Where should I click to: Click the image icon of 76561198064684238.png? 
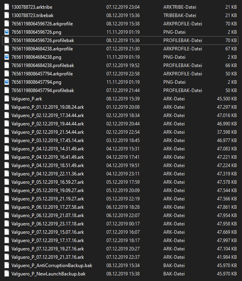click(x=6, y=57)
